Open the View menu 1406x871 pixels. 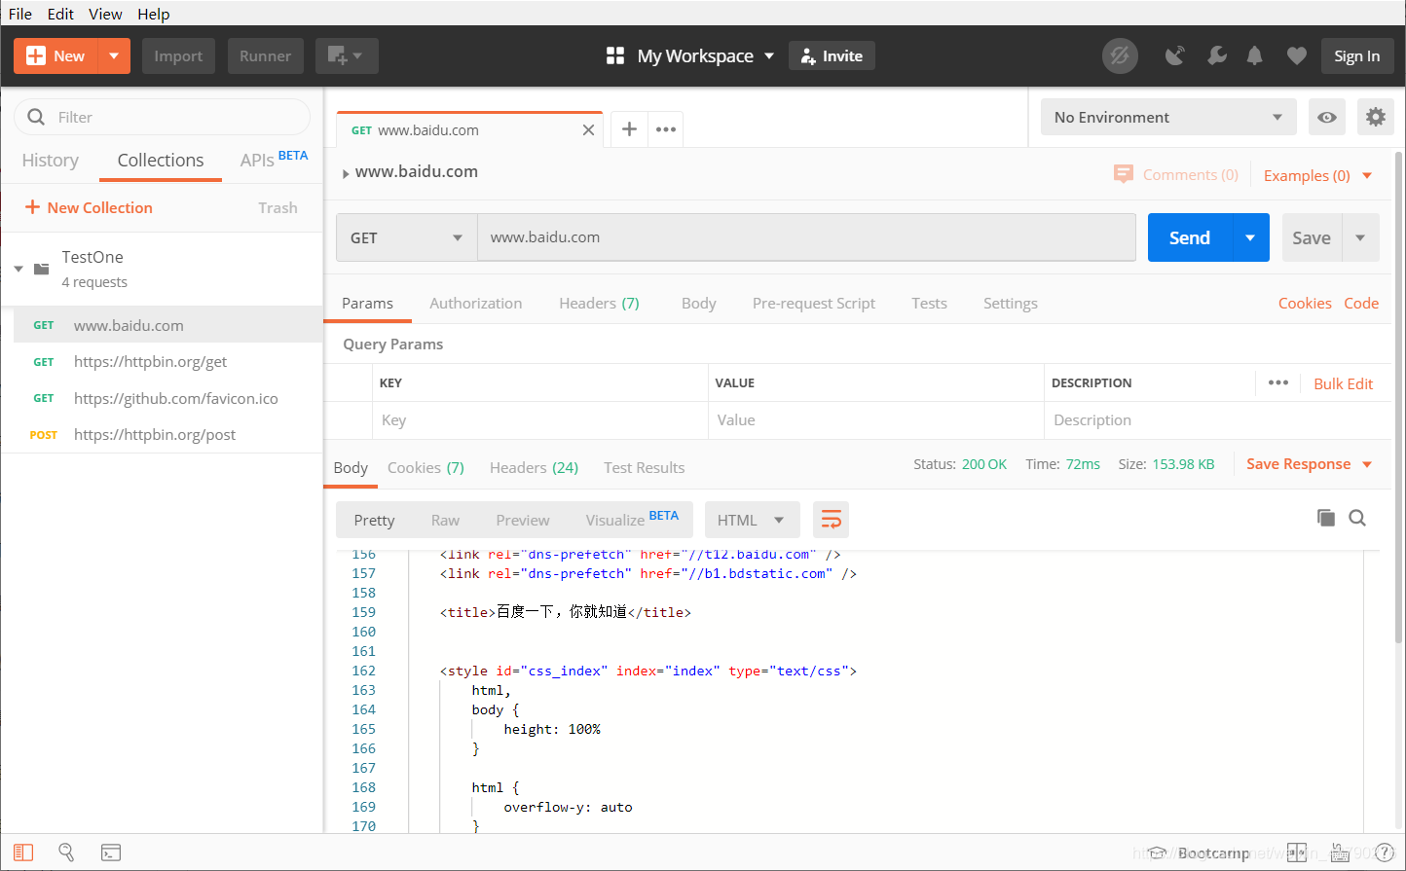click(105, 14)
